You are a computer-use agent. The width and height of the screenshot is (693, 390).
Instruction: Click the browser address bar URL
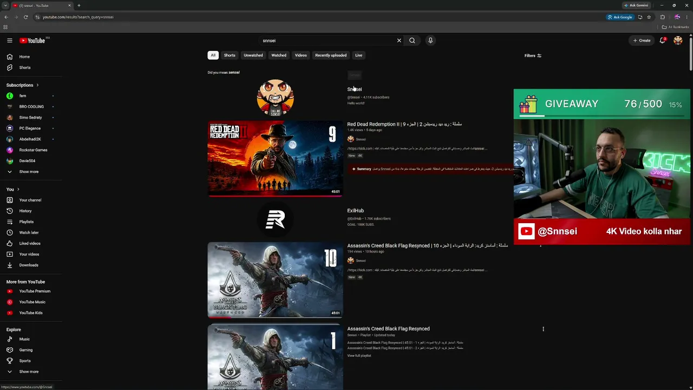coord(78,17)
